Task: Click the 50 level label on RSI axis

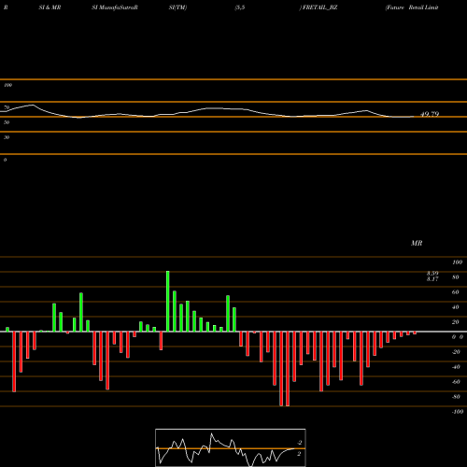Action: click(7, 122)
